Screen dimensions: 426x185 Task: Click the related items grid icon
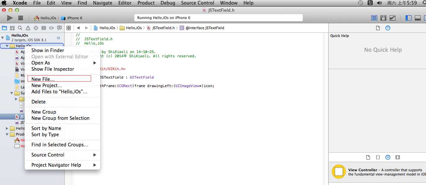point(69,28)
